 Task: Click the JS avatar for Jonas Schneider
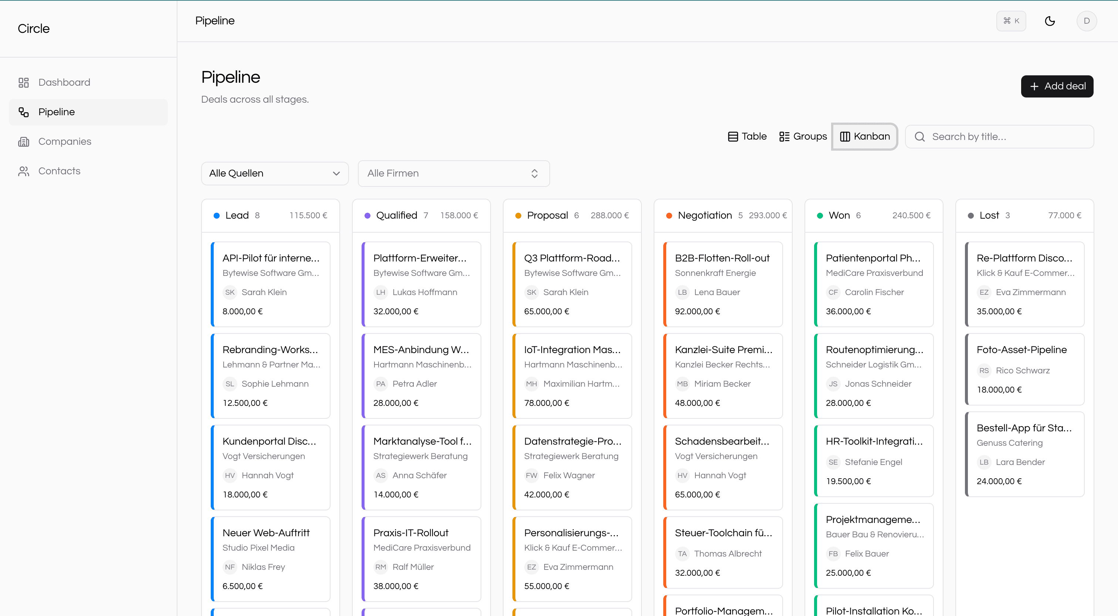coord(833,384)
